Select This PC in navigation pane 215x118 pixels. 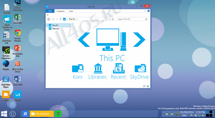(58, 25)
